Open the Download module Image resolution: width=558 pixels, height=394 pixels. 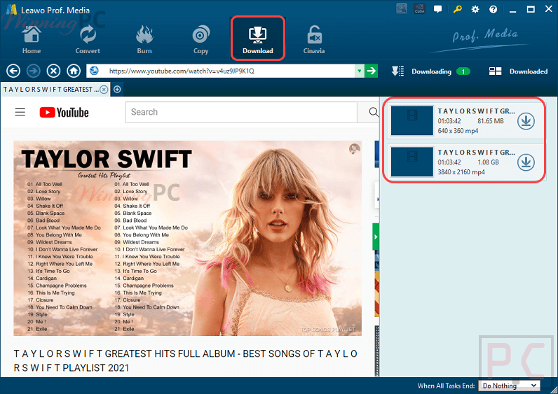[x=258, y=38]
